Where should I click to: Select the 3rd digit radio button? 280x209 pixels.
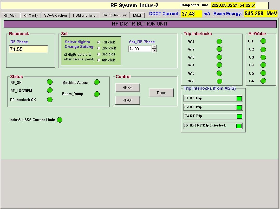[x=99, y=54]
